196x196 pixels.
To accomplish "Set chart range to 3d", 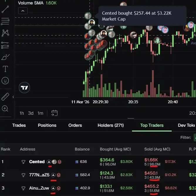I will point(31,113).
